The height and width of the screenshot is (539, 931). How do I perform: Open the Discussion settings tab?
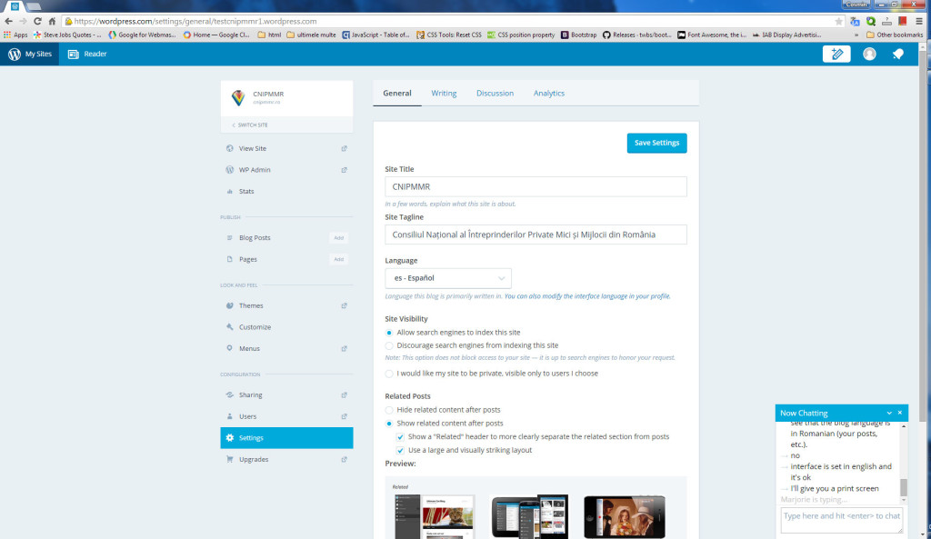495,93
